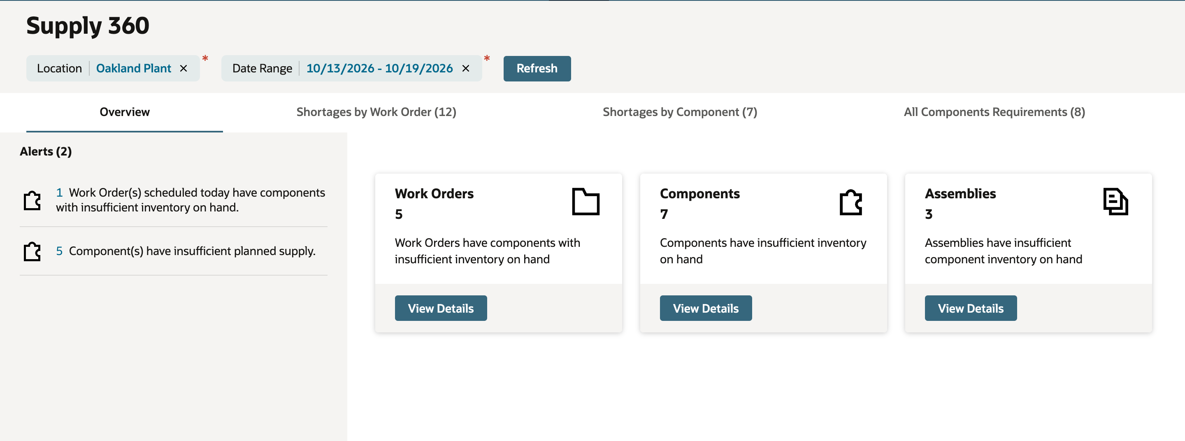Clear the Date Range filter value
The width and height of the screenshot is (1185, 441).
465,69
